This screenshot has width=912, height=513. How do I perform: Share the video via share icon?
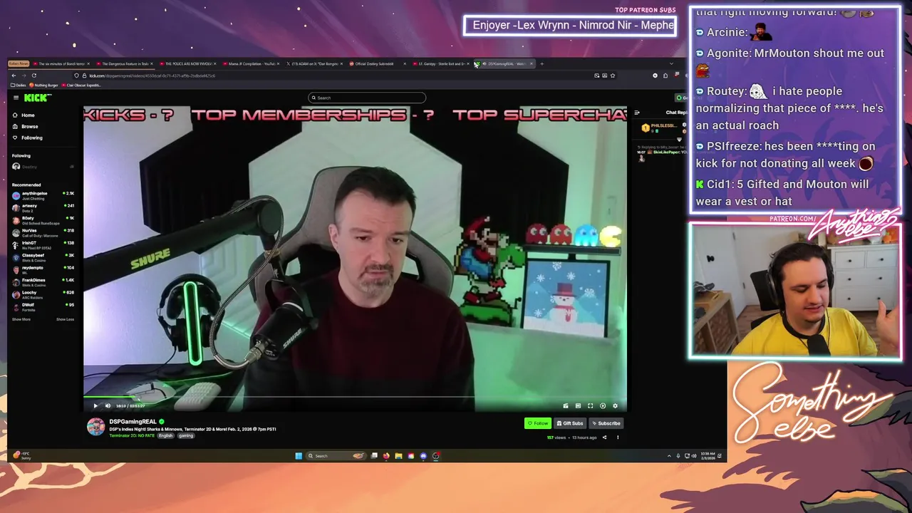[604, 437]
